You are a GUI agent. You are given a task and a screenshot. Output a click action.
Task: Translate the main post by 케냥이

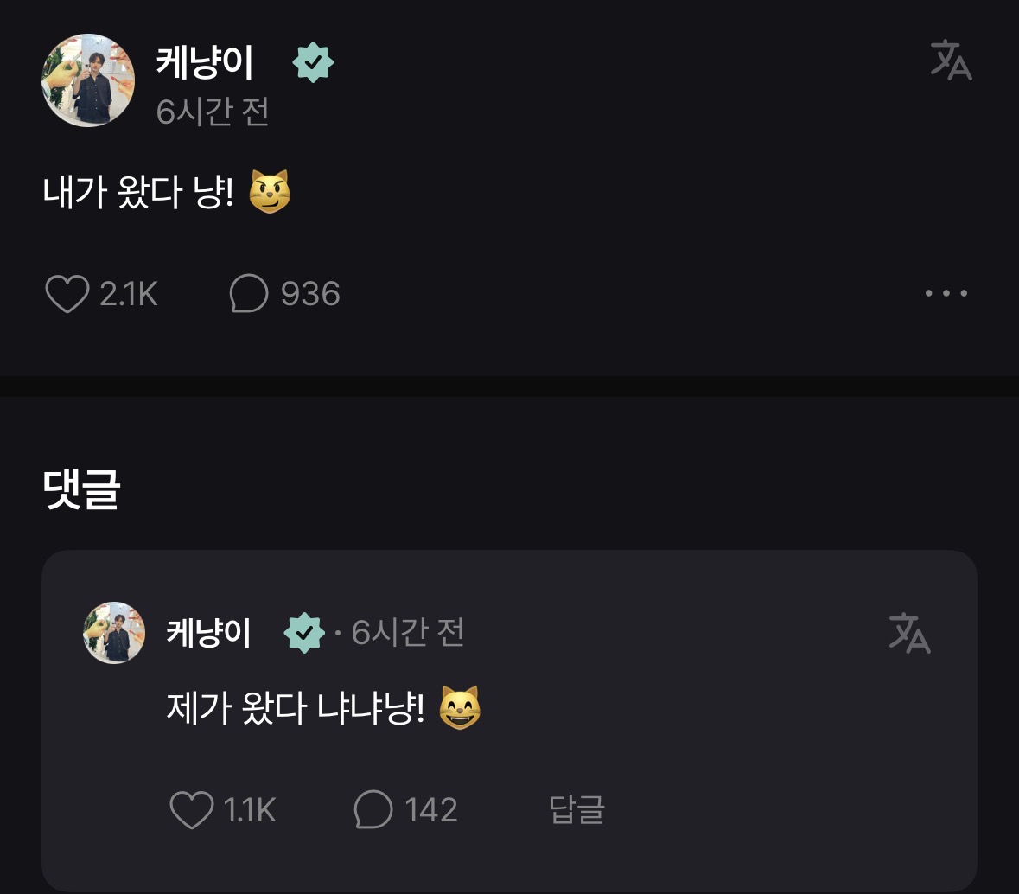pyautogui.click(x=951, y=61)
